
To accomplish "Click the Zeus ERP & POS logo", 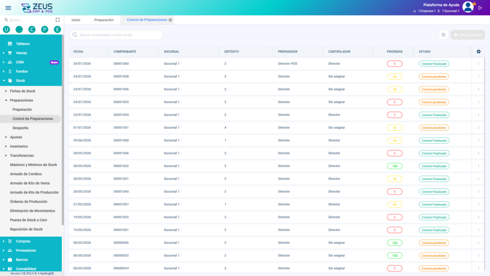I will (x=37, y=8).
